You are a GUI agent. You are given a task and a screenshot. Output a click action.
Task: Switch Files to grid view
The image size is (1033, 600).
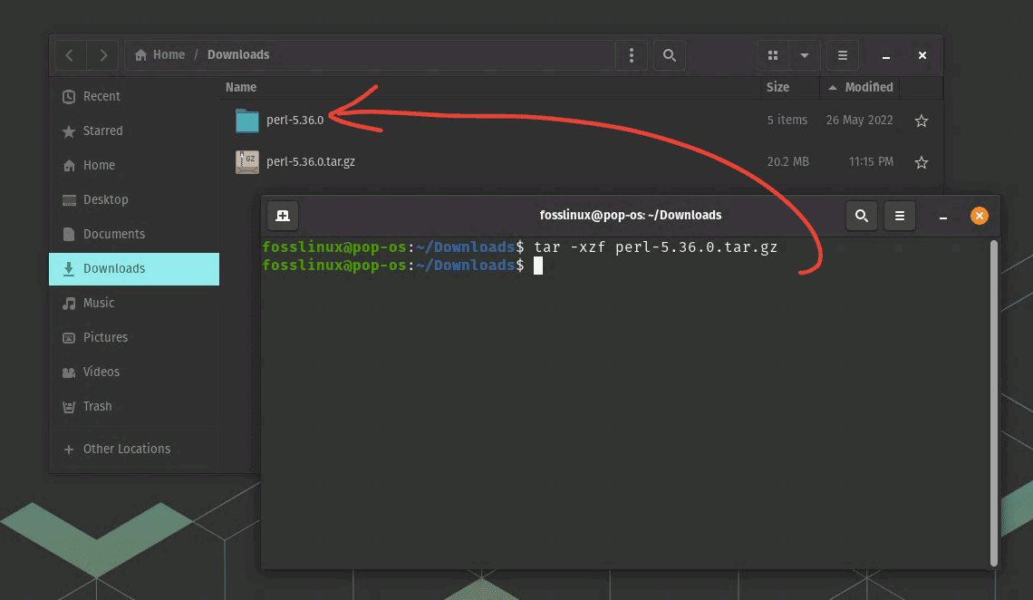pos(773,55)
